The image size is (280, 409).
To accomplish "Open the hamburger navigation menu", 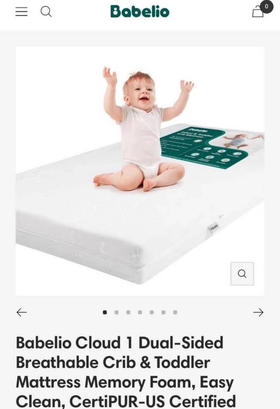I will (21, 12).
